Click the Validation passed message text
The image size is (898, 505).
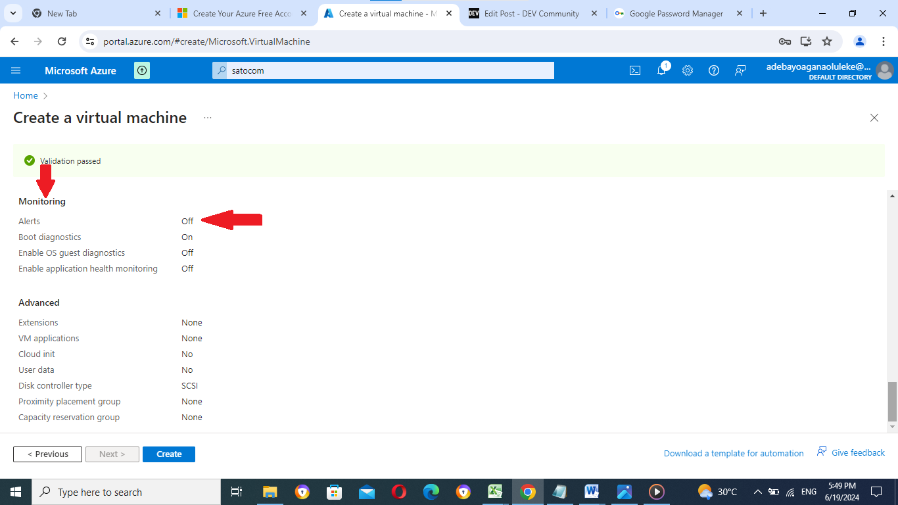pyautogui.click(x=70, y=161)
